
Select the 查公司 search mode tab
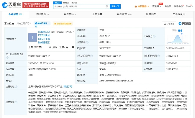tap(57, 3)
